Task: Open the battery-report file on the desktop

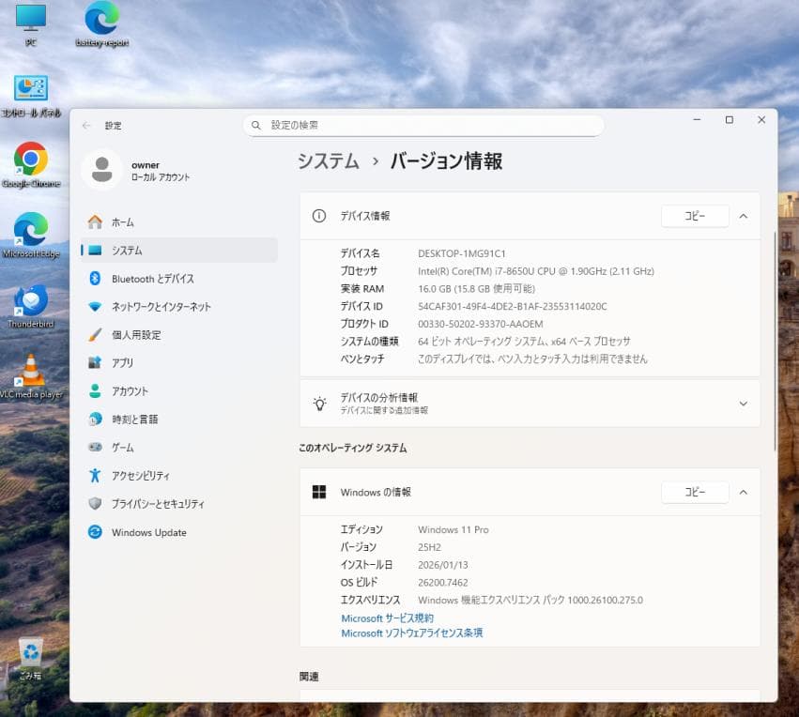Action: point(102,23)
